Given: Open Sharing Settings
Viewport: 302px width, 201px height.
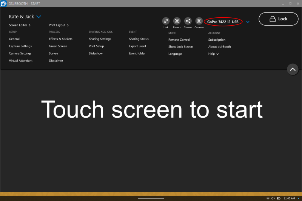Looking at the screenshot, I should (x=100, y=39).
